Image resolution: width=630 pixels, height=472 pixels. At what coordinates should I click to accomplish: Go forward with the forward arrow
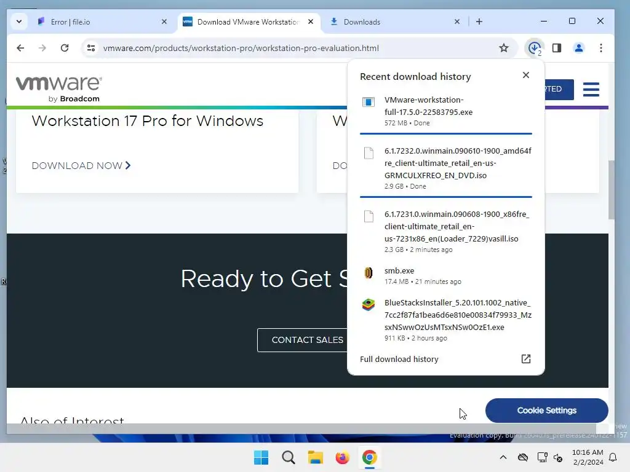42,48
